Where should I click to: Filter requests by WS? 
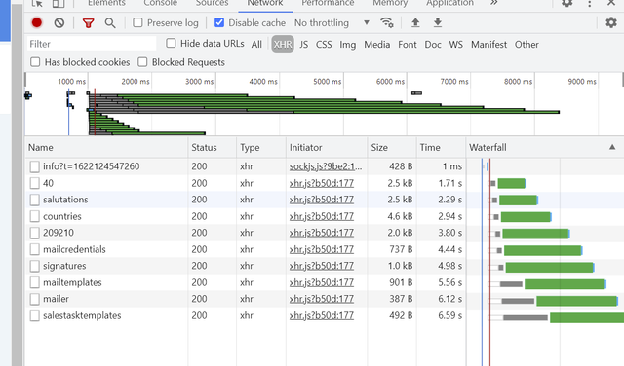pos(456,45)
